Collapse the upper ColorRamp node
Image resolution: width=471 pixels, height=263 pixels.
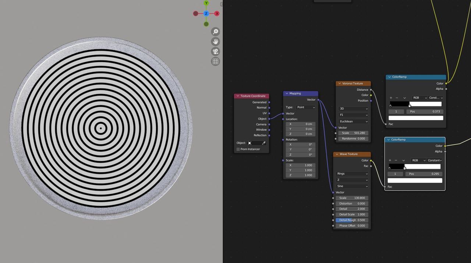[389, 77]
